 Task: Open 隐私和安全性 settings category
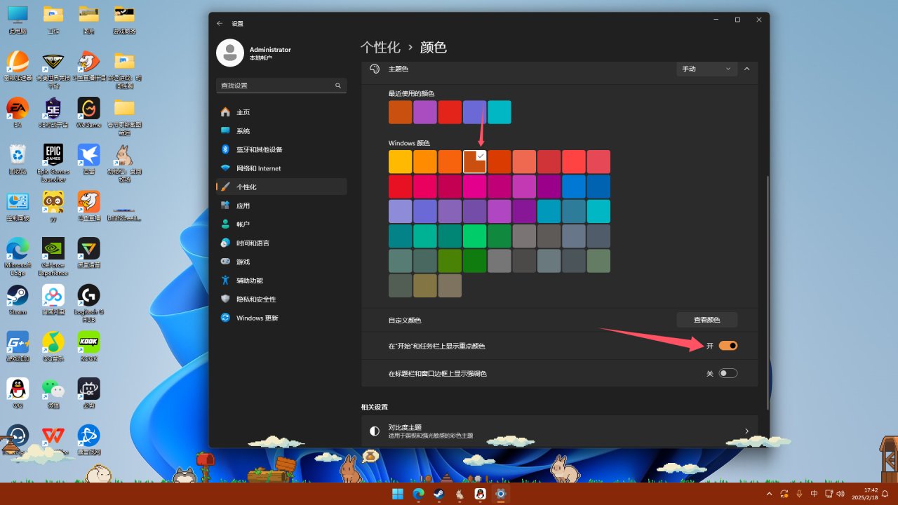point(281,299)
